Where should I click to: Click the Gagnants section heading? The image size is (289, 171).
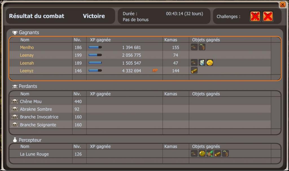[x=29, y=33]
